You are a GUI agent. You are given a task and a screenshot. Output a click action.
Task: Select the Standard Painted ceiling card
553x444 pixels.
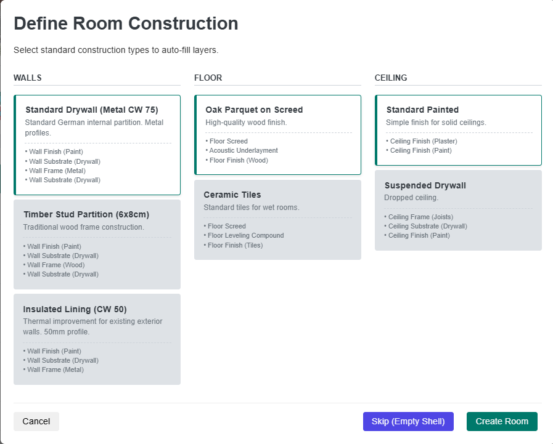[x=458, y=130]
